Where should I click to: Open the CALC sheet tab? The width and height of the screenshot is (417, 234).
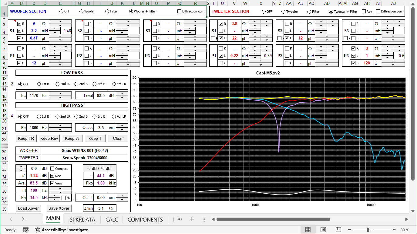point(112,219)
